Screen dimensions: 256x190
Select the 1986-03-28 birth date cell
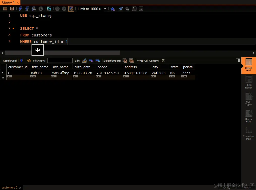click(x=84, y=73)
